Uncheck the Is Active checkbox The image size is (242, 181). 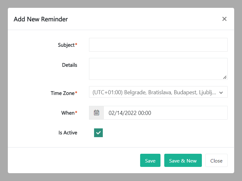(x=98, y=133)
